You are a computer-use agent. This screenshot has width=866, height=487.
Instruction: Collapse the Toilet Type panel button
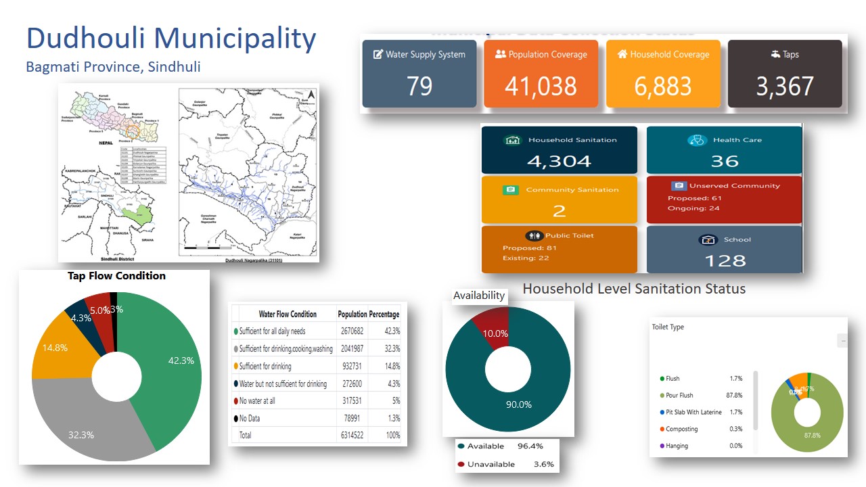point(842,341)
